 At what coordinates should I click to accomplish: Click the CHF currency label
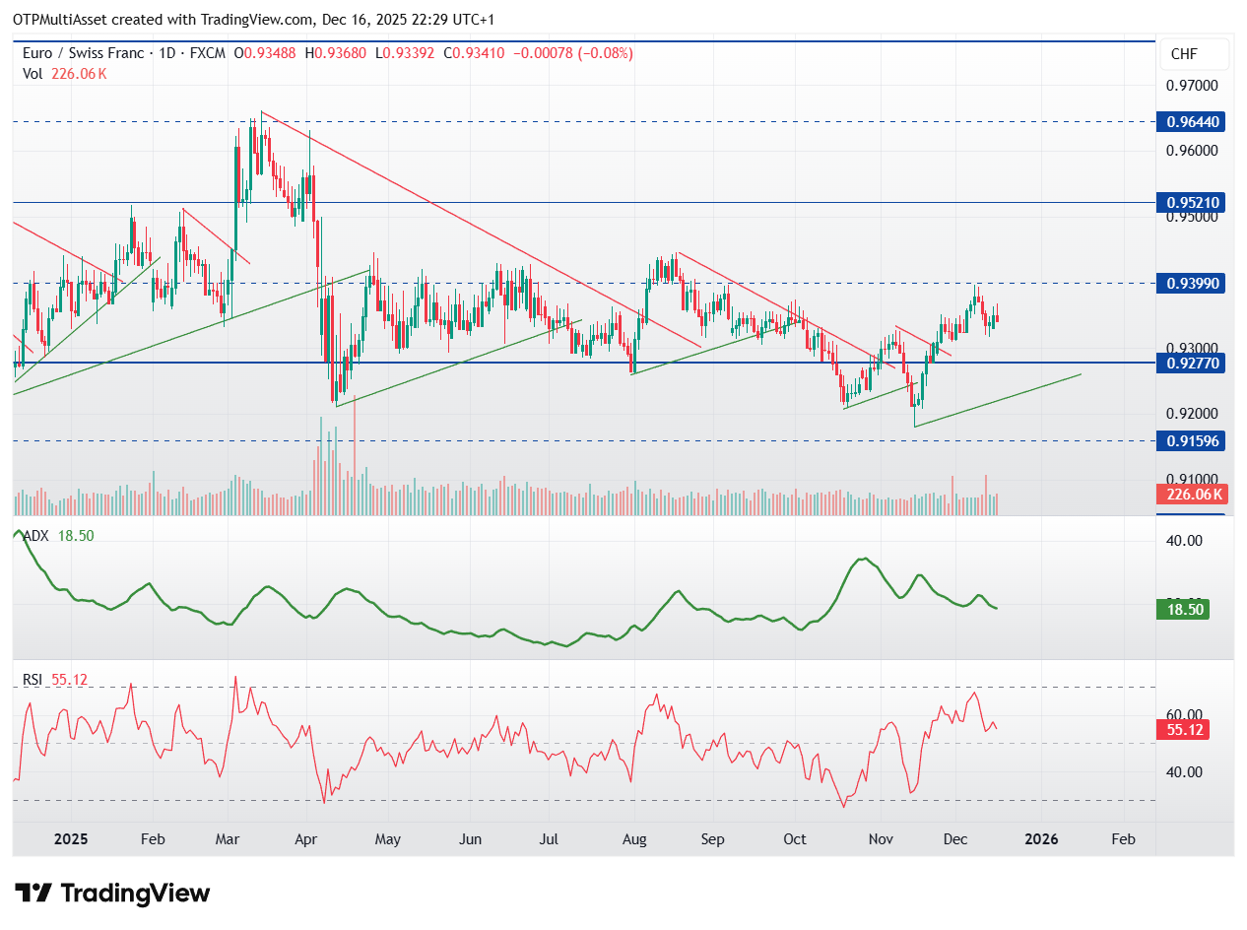click(x=1194, y=54)
